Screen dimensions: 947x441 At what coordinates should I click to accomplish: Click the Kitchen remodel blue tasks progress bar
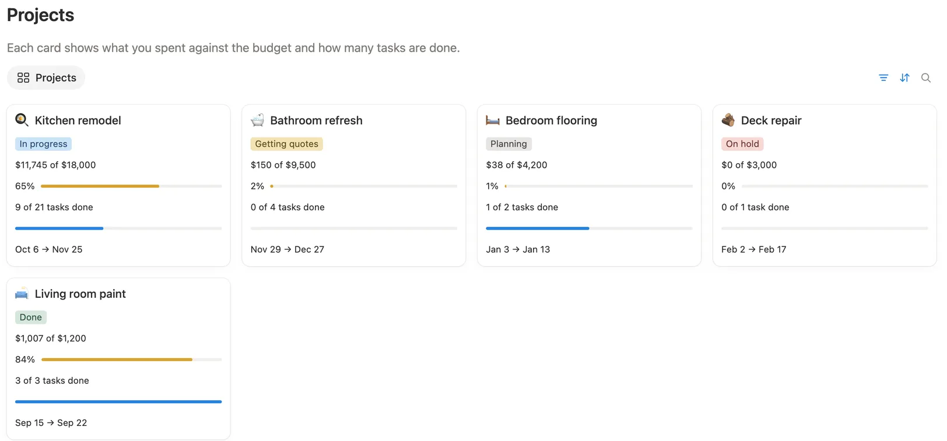[118, 228]
